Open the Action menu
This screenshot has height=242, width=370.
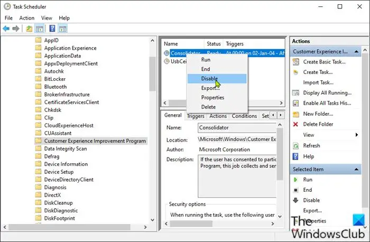pyautogui.click(x=26, y=18)
